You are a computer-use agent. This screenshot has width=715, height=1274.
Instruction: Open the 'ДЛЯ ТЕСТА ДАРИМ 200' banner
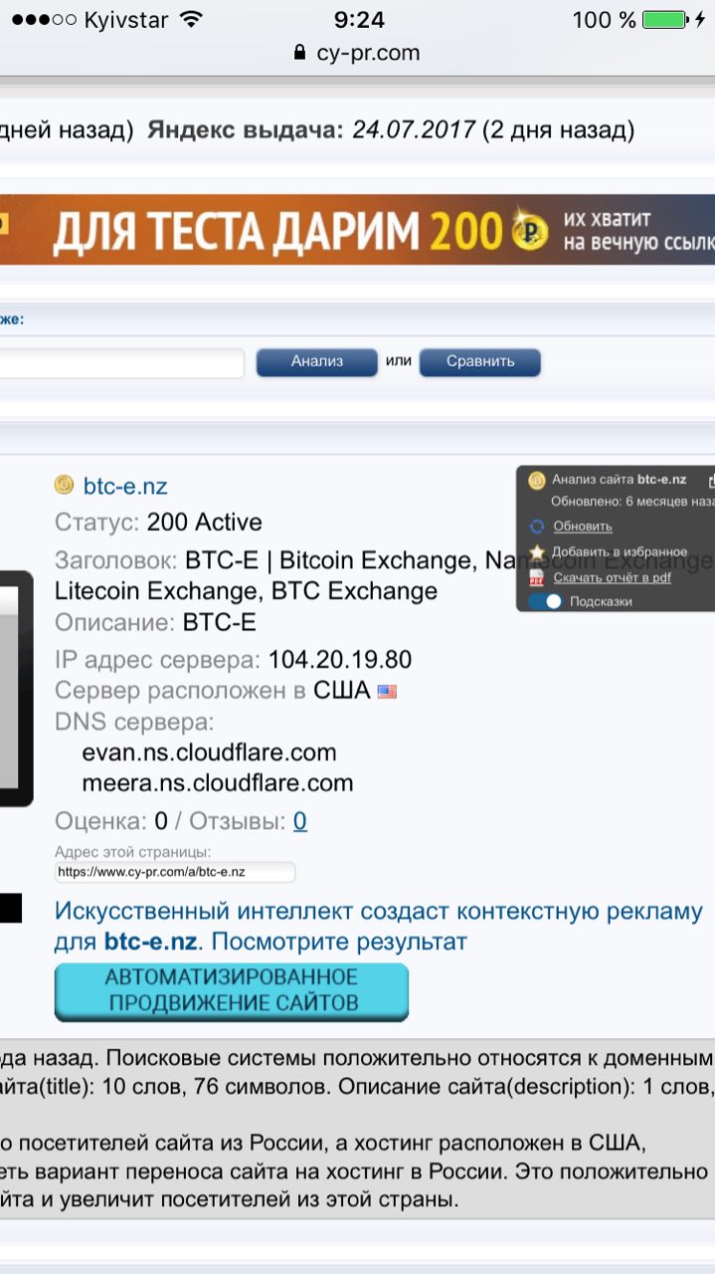point(357,230)
